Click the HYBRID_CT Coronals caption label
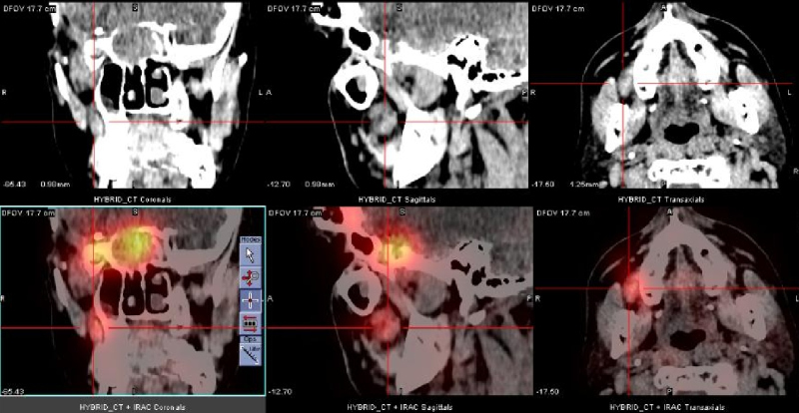 coord(133,199)
